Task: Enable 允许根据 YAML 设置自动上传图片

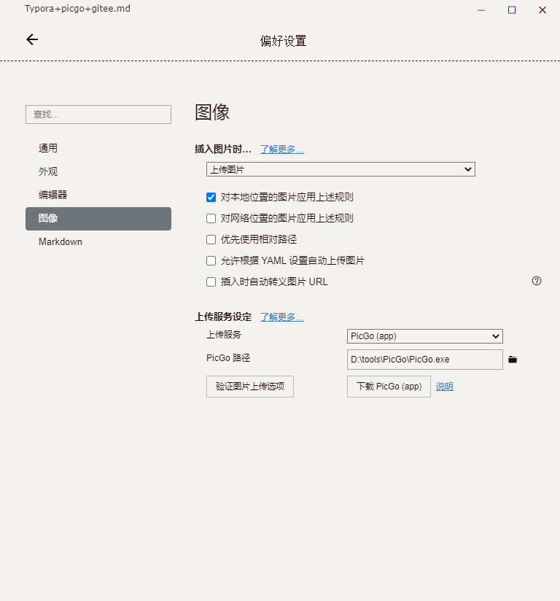Action: (x=211, y=260)
